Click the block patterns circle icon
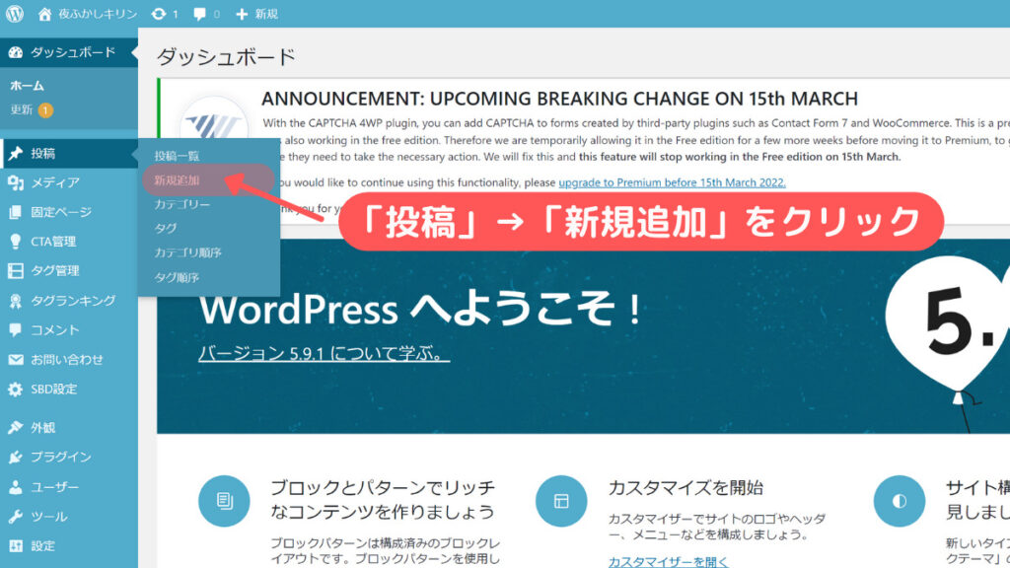The height and width of the screenshot is (568, 1010). coord(224,500)
